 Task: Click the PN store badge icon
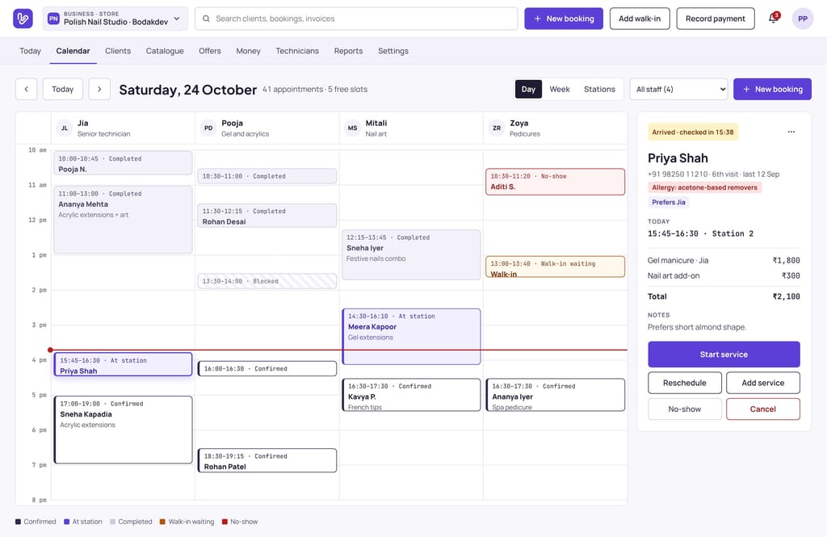click(53, 19)
